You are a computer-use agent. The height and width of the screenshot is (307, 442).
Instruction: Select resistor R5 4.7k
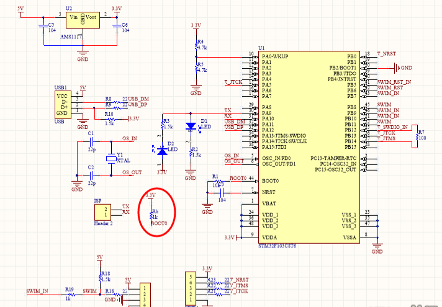[196, 68]
